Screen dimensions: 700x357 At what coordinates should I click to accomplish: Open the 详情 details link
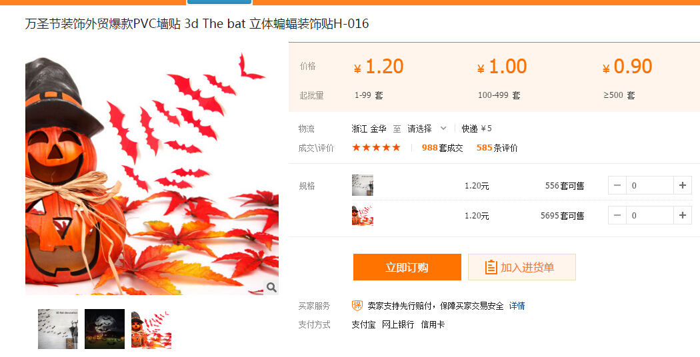[517, 306]
